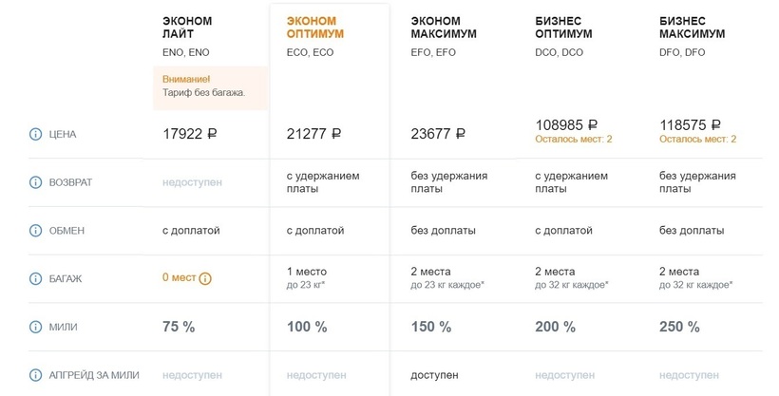
Task: Click the info icon next to ЦЕНА
Action: pyautogui.click(x=36, y=134)
